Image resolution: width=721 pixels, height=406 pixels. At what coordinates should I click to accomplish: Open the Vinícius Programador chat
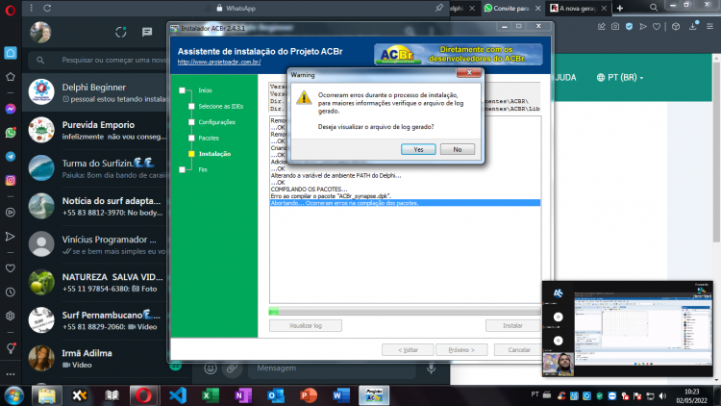pyautogui.click(x=95, y=244)
